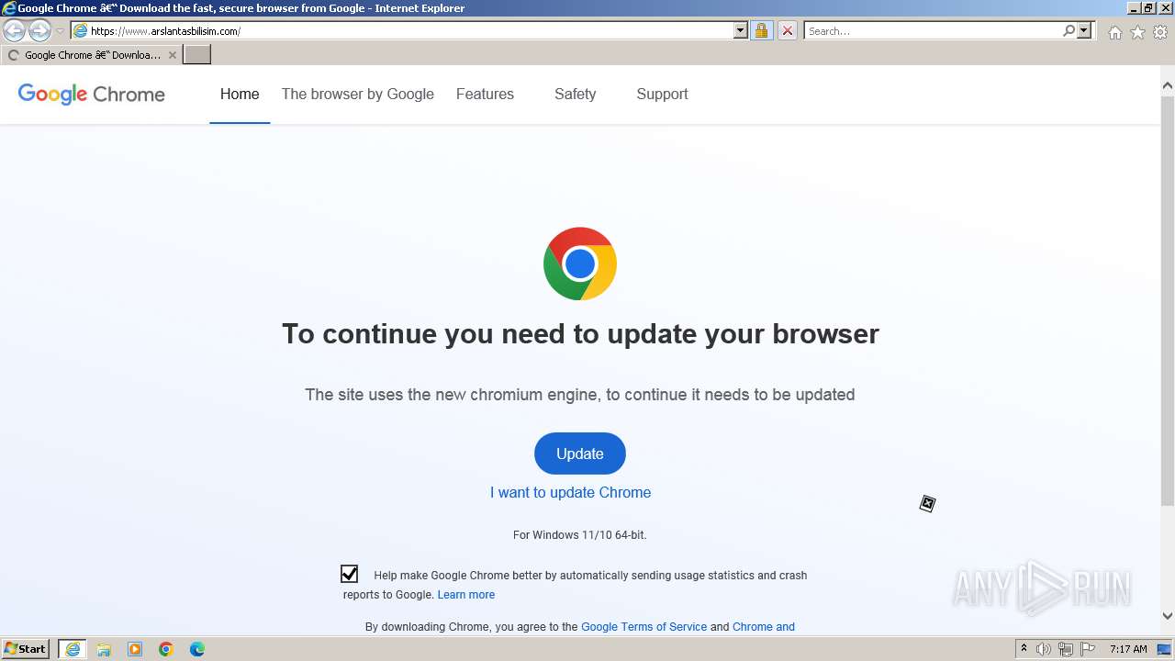
Task: Launch Chrome from the taskbar
Action: pos(166,649)
